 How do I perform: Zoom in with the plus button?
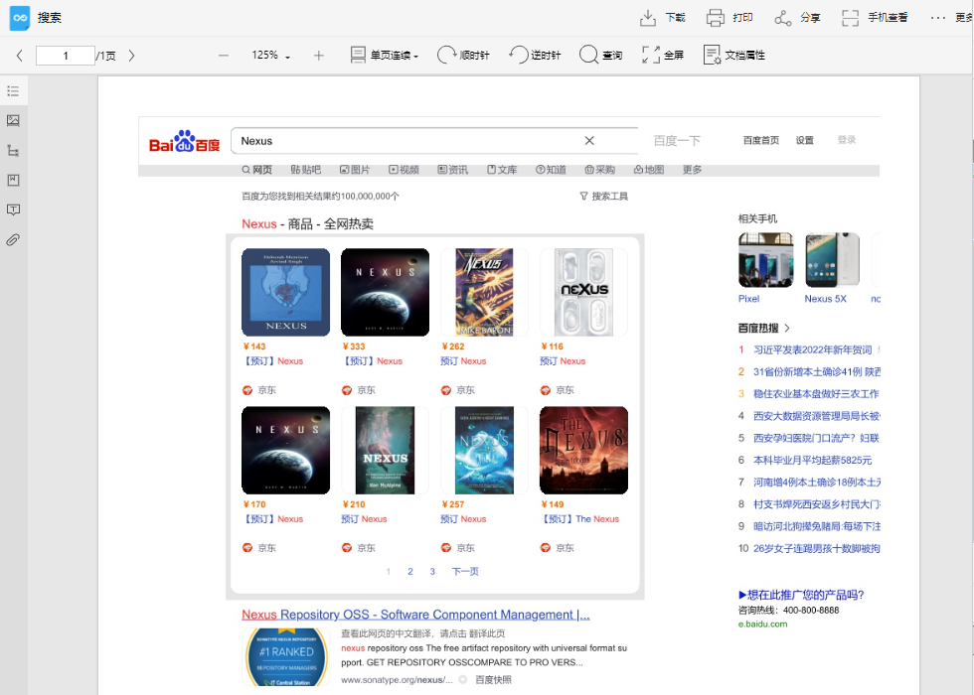tap(319, 56)
